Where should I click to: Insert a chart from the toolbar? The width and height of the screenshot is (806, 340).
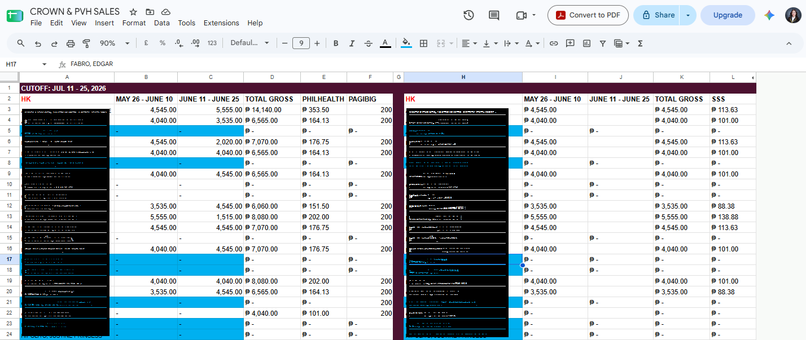pos(586,43)
